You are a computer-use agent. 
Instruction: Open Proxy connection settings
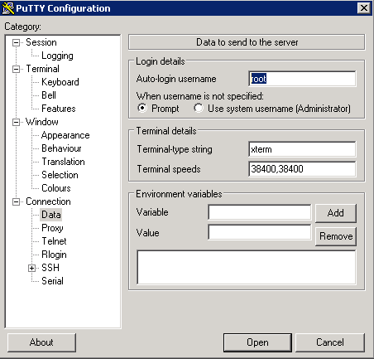52,228
